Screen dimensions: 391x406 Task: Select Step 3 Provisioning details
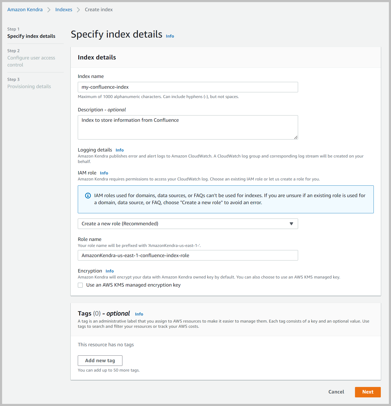(x=29, y=86)
